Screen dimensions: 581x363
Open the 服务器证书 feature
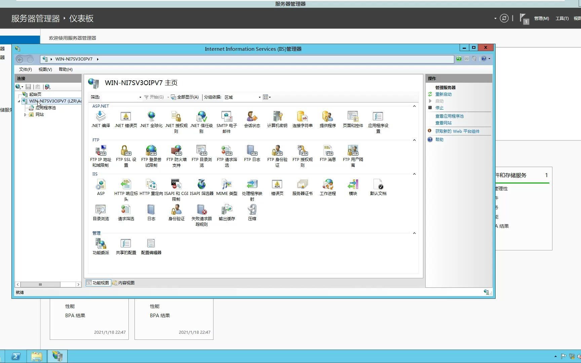pyautogui.click(x=302, y=188)
